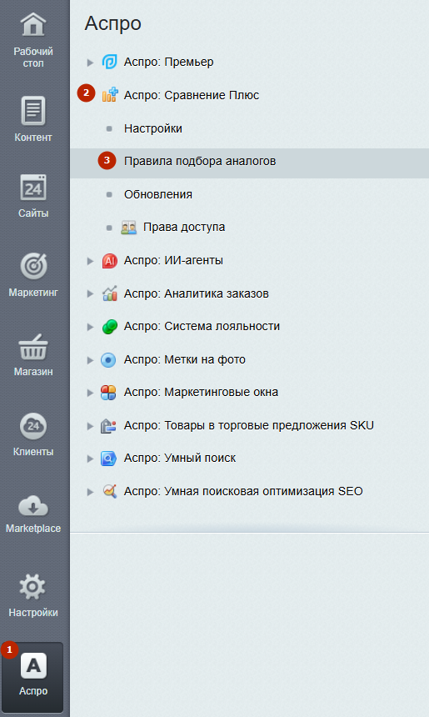Select Правила подбора аналогов item
This screenshot has height=717, width=429.
pos(249,161)
